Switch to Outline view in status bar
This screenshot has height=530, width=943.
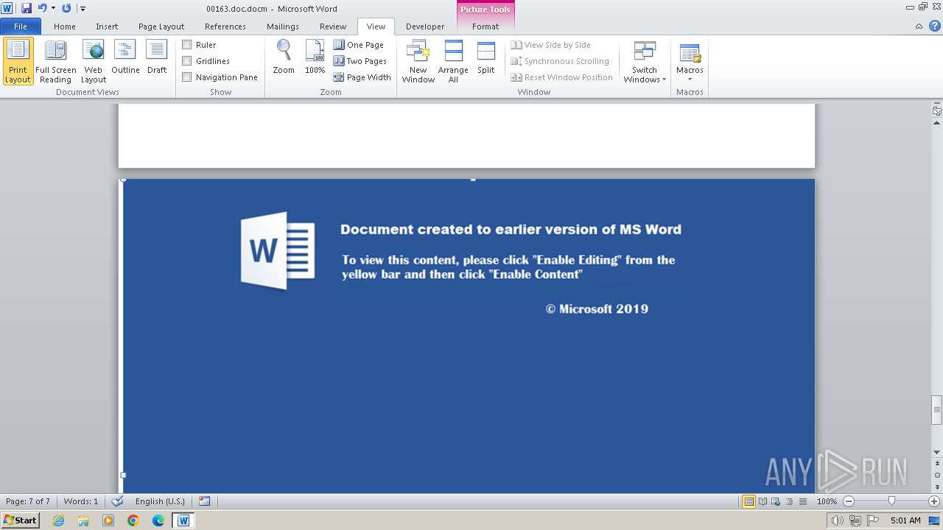[789, 501]
